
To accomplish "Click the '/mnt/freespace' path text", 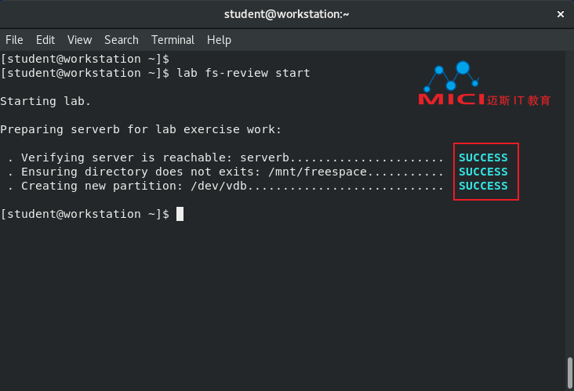I will (318, 172).
